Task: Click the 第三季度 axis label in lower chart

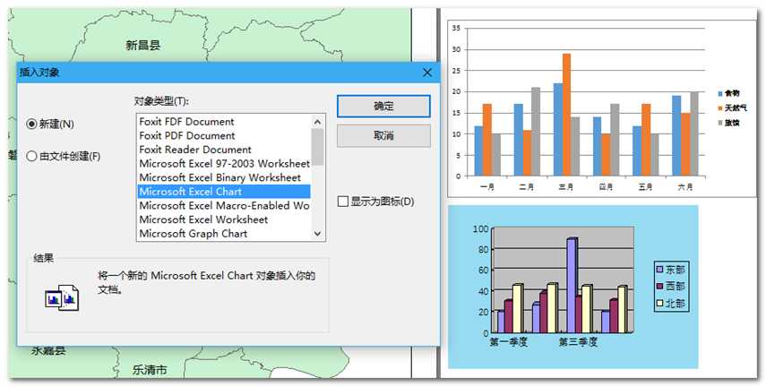Action: 578,342
